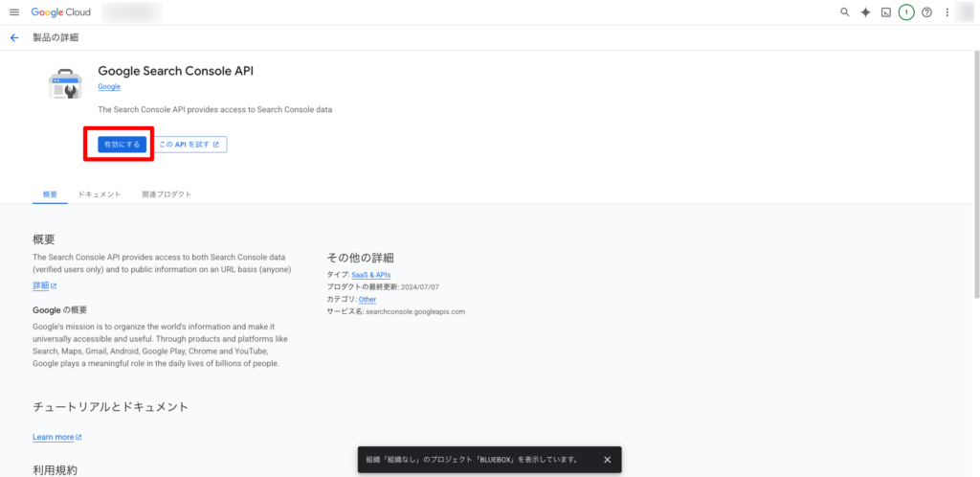Click the Google Search Console API product icon

65,84
